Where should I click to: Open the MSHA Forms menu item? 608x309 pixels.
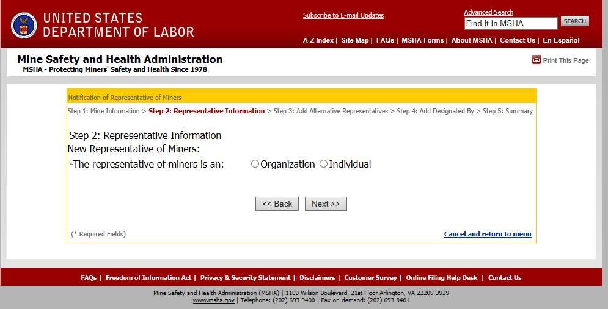click(x=423, y=40)
